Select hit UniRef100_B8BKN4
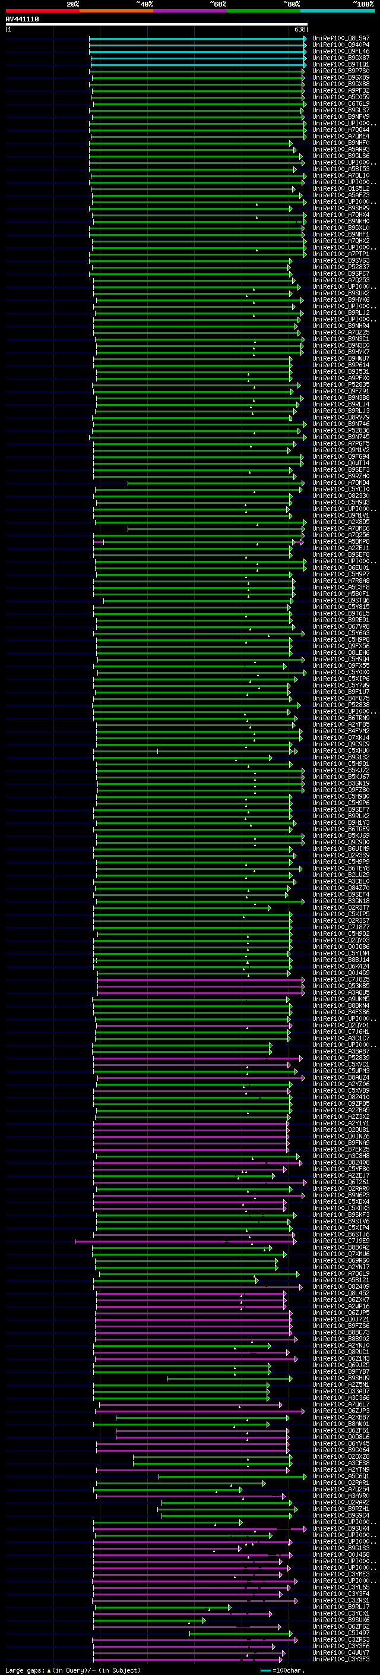Viewport: 380px width, 1675px height. pyautogui.click(x=341, y=1006)
